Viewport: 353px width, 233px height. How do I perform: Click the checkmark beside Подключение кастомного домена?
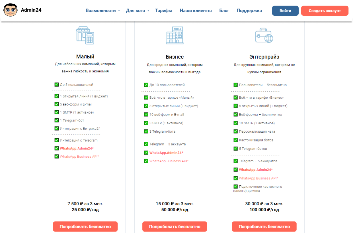[235, 187]
